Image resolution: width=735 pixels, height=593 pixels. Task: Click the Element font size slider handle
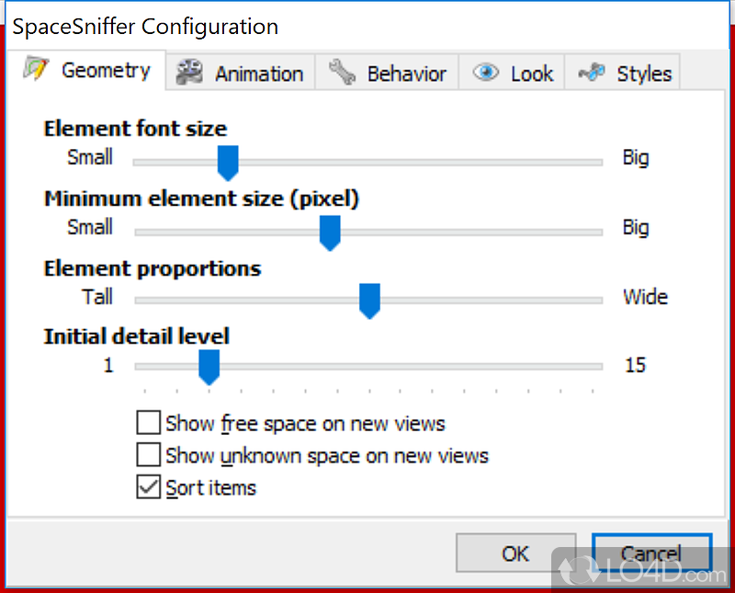pos(228,163)
